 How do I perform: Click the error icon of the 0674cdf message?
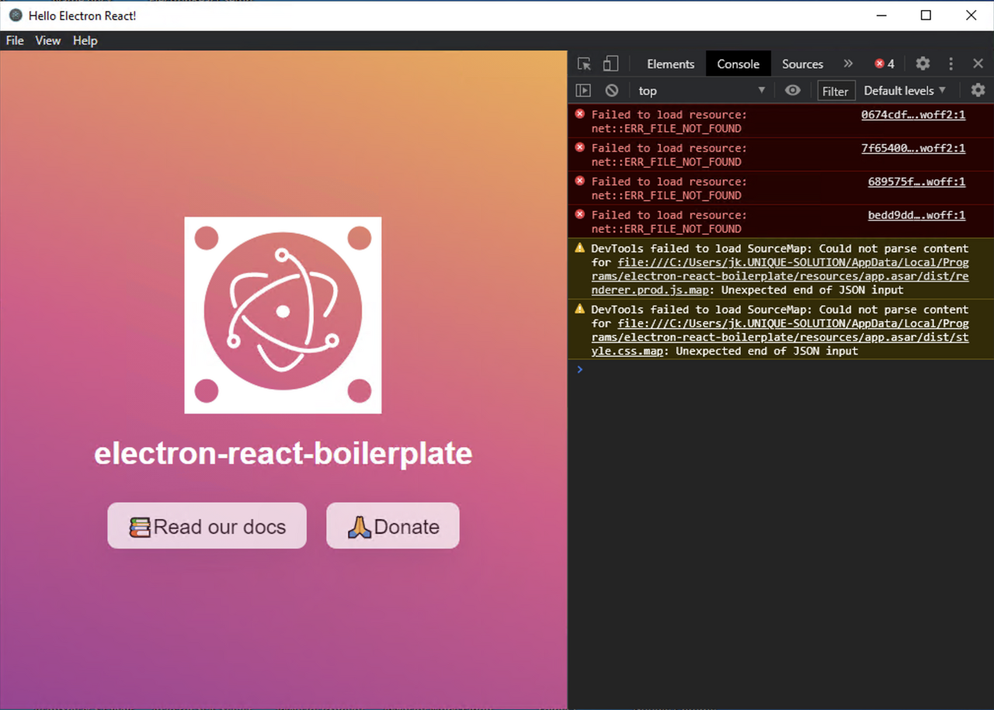(579, 114)
